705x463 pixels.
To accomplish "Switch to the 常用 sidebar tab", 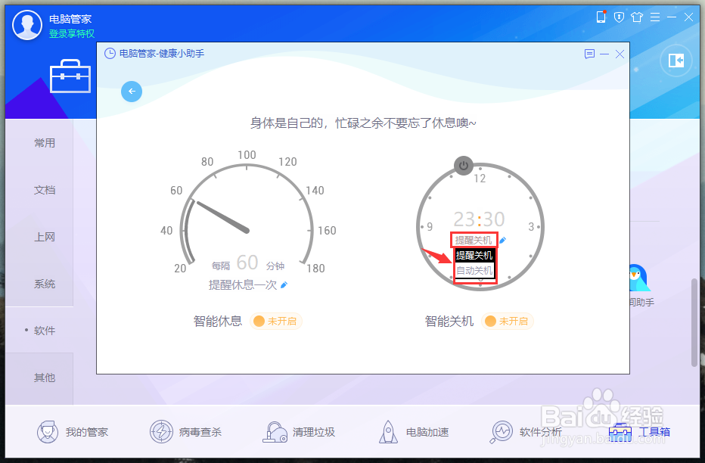I will click(x=45, y=143).
